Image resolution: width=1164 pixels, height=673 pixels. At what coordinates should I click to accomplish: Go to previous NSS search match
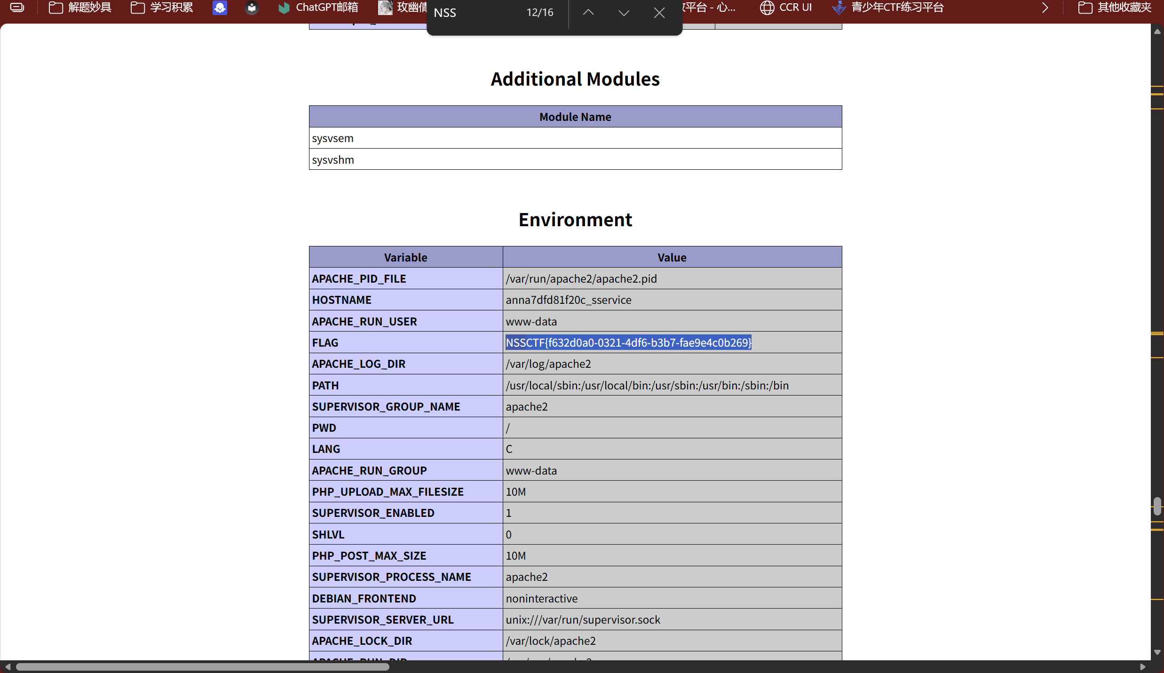coord(588,13)
